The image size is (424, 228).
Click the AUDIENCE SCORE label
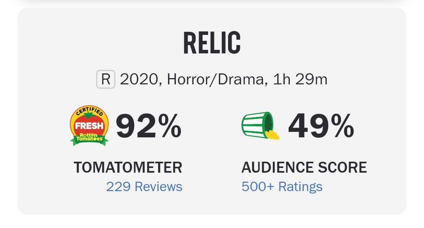pyautogui.click(x=304, y=168)
